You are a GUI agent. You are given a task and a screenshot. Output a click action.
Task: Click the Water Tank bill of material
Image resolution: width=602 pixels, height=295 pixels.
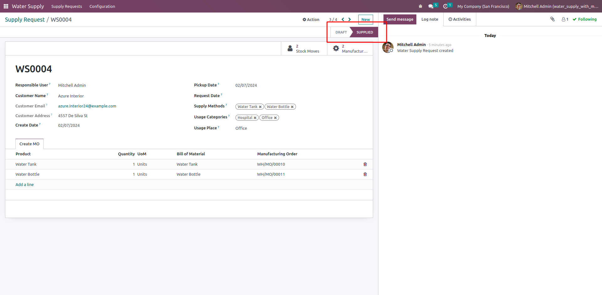pyautogui.click(x=187, y=164)
